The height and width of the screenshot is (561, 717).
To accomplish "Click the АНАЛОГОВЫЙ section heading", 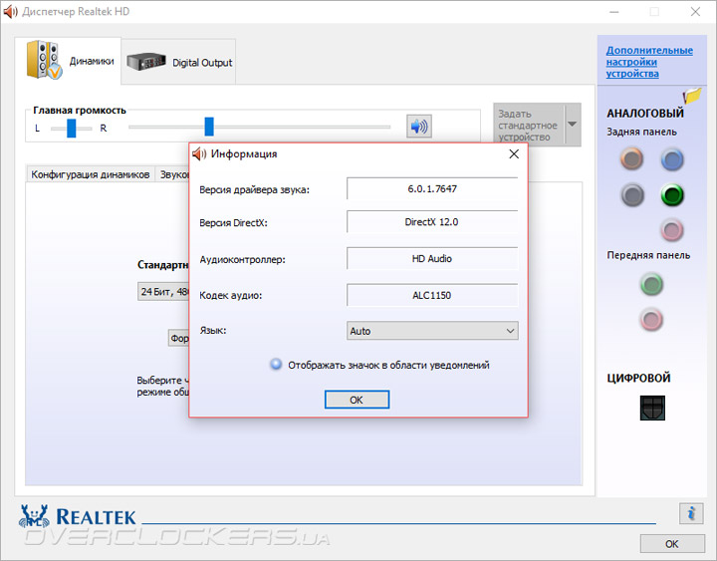I will pos(644,113).
